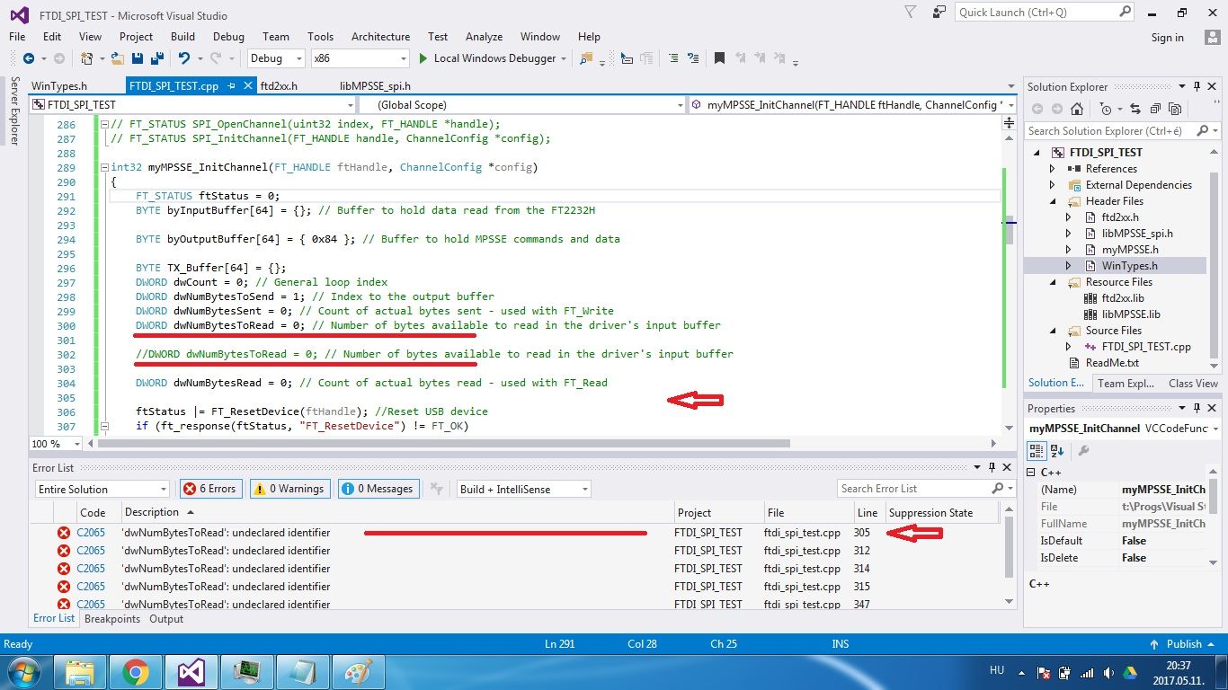Switch to the libMPSSE_spi.h editor tab

click(x=375, y=86)
